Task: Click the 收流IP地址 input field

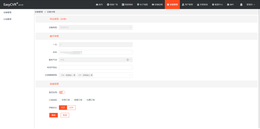Action: (96, 67)
